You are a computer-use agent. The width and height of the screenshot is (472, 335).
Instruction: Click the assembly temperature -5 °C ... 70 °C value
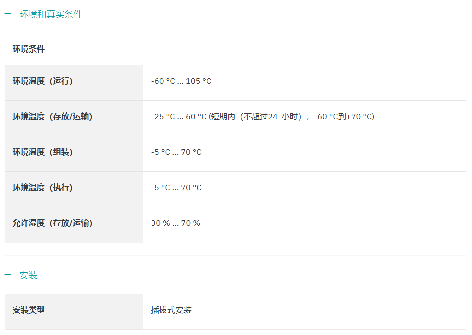pos(176,152)
